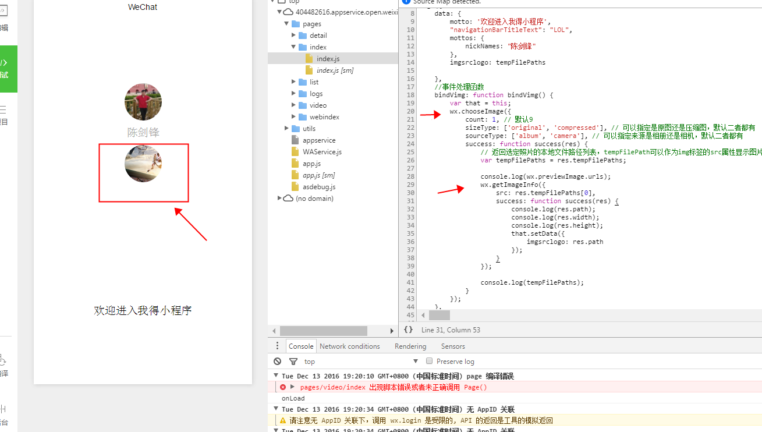This screenshot has width=762, height=432.
Task: Toggle the Preserve log checkbox
Action: tap(430, 361)
